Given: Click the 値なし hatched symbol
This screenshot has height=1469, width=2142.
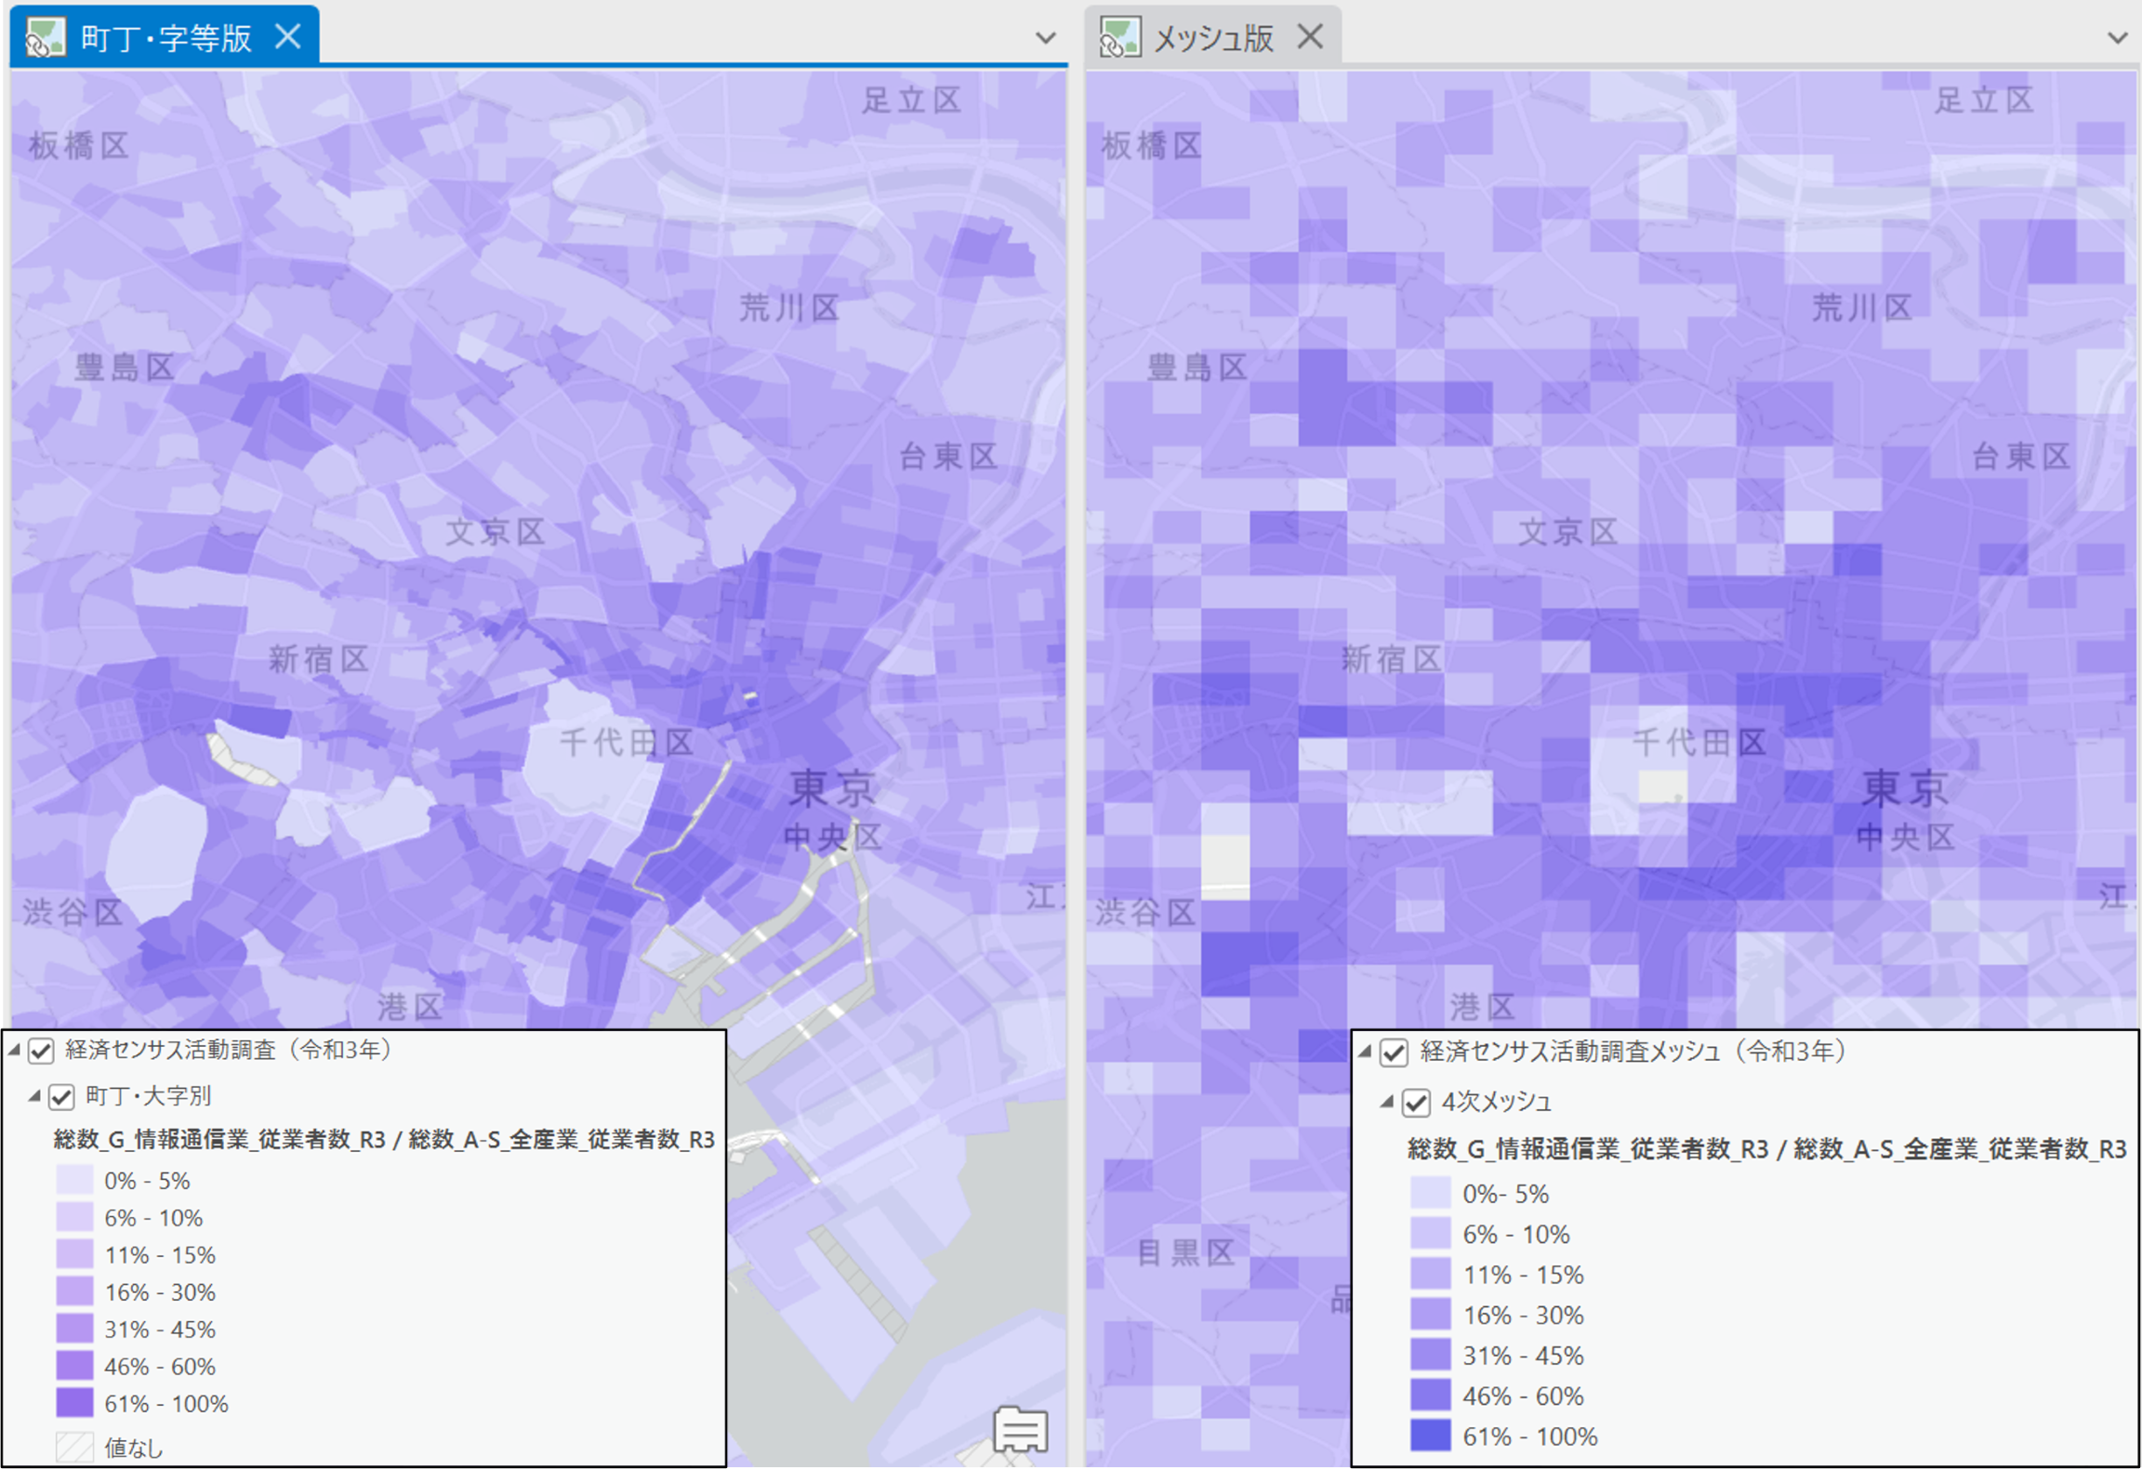Looking at the screenshot, I should pos(74,1447).
